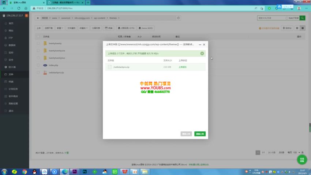The width and height of the screenshot is (311, 175).
Task: Click the file search input field
Action: pyautogui.click(x=271, y=18)
